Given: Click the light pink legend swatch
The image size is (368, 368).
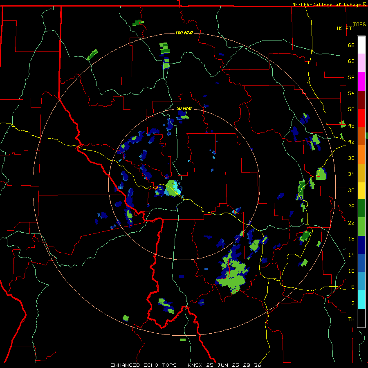Looking at the screenshot, I should (361, 63).
